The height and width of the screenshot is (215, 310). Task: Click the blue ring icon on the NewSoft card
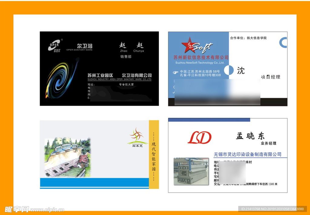pos(283,42)
